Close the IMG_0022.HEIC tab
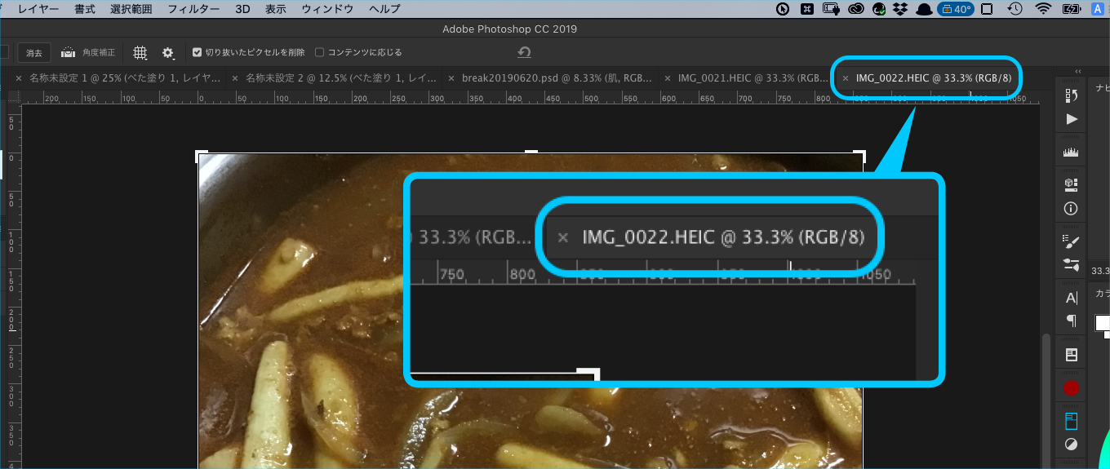Image resolution: width=1110 pixels, height=469 pixels. (x=846, y=78)
